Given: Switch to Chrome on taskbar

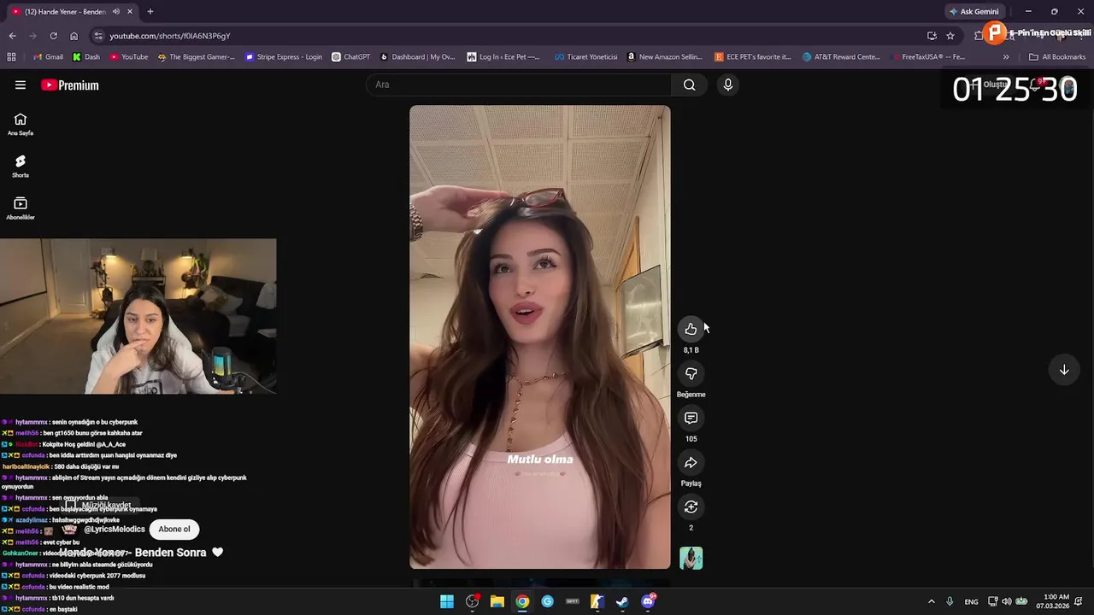Looking at the screenshot, I should tap(522, 601).
